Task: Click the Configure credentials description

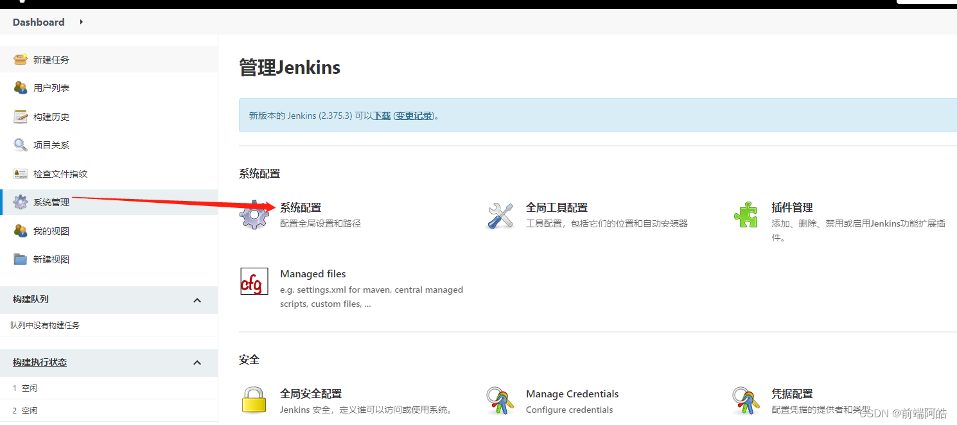Action: tap(569, 410)
